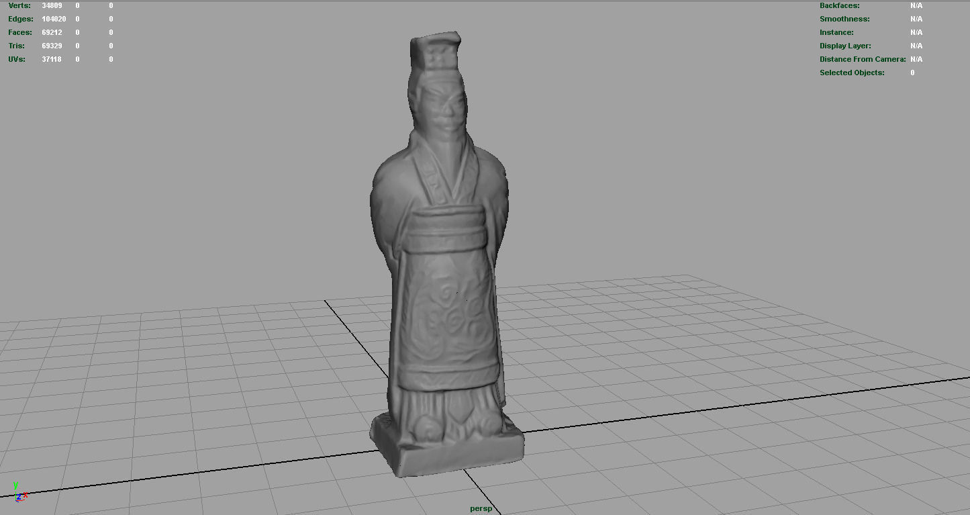Click the Distance From Camera: label
Image resolution: width=970 pixels, height=515 pixels.
click(x=863, y=59)
